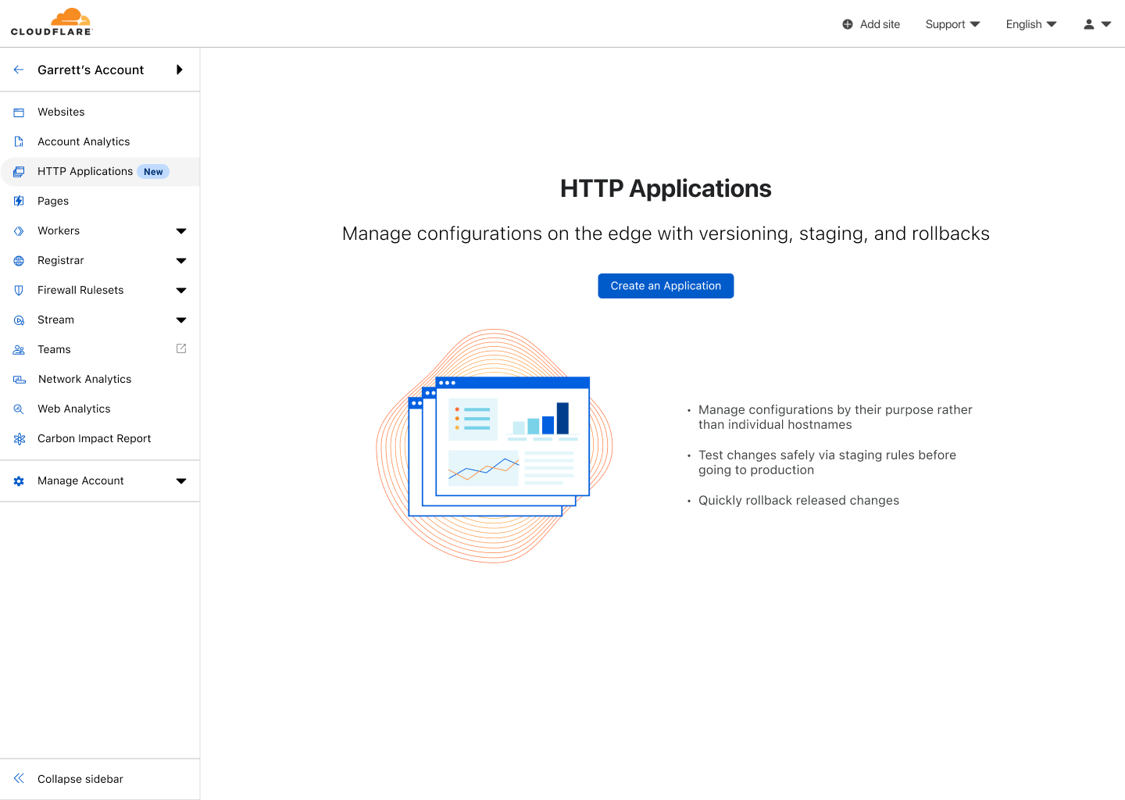Click the Web Analytics magnifier icon

pos(19,409)
